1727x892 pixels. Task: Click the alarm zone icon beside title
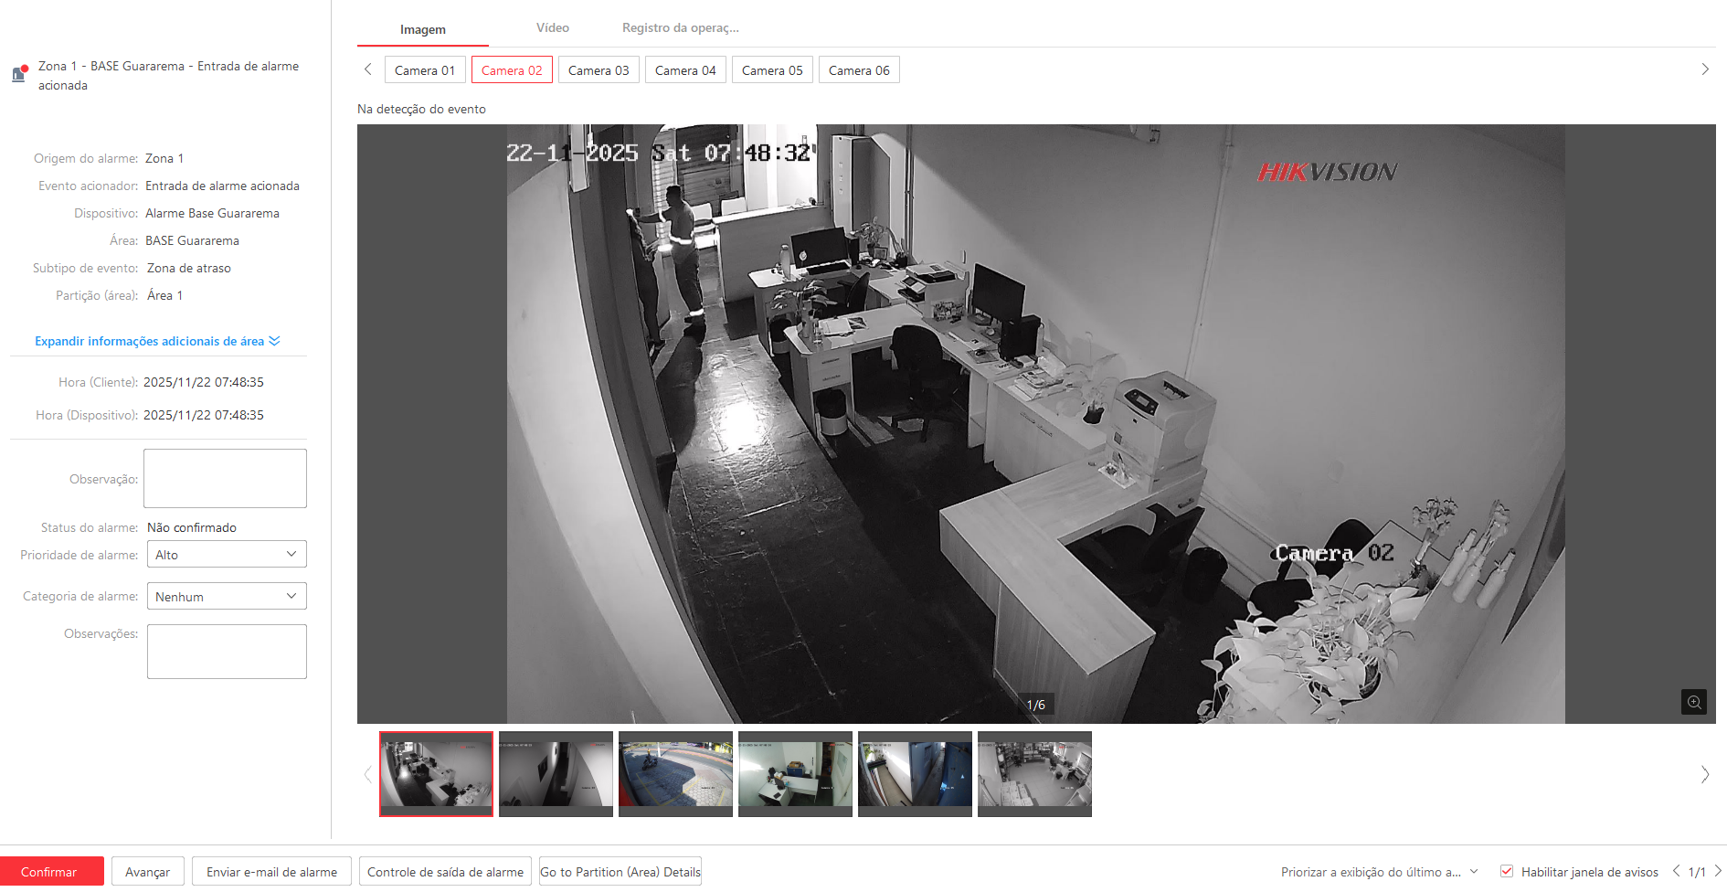pyautogui.click(x=19, y=74)
